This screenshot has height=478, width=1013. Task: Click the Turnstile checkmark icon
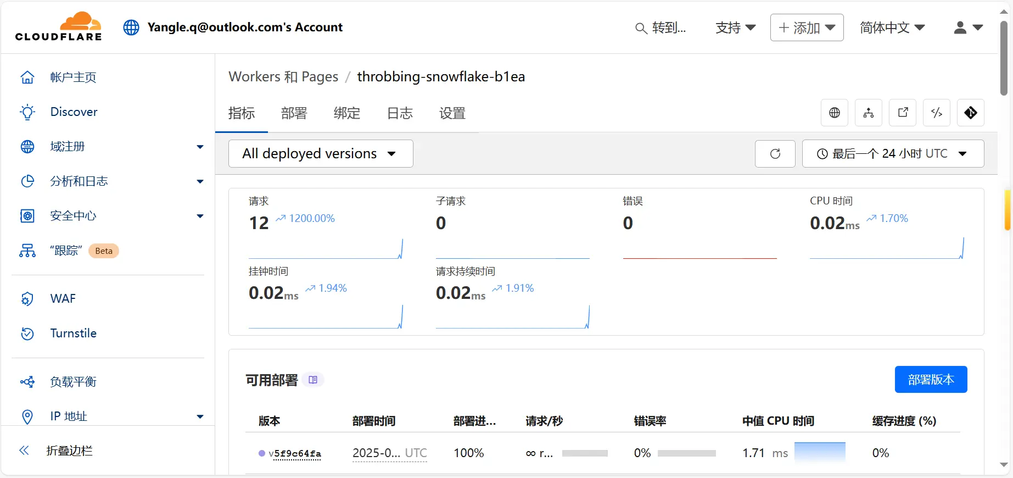point(27,334)
